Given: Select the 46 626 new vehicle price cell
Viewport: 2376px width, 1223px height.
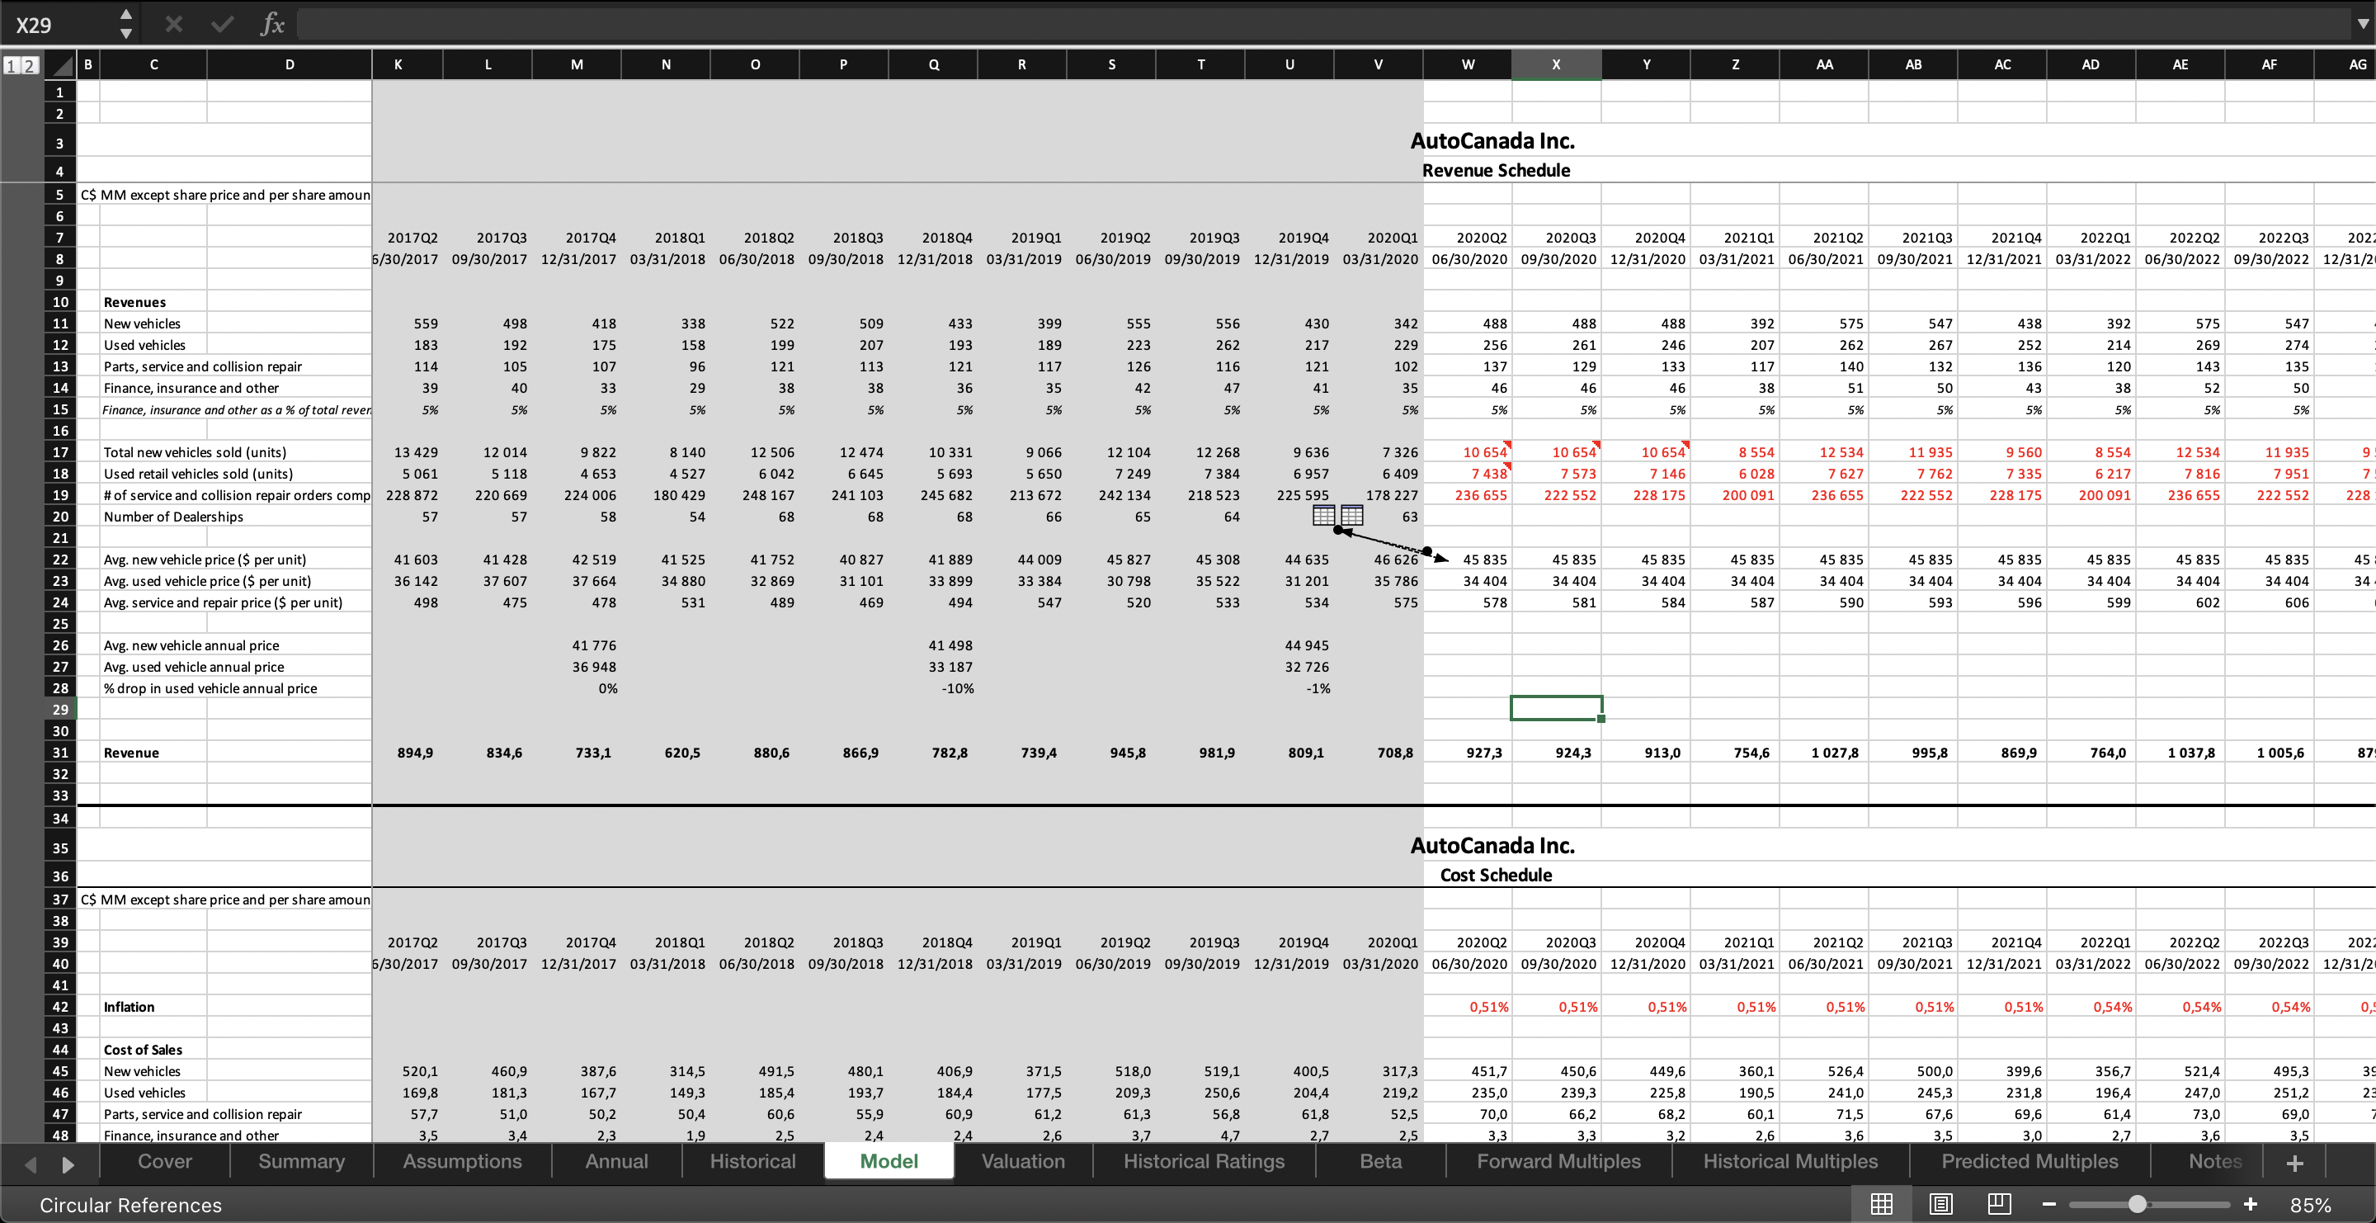Looking at the screenshot, I should click(x=1379, y=559).
